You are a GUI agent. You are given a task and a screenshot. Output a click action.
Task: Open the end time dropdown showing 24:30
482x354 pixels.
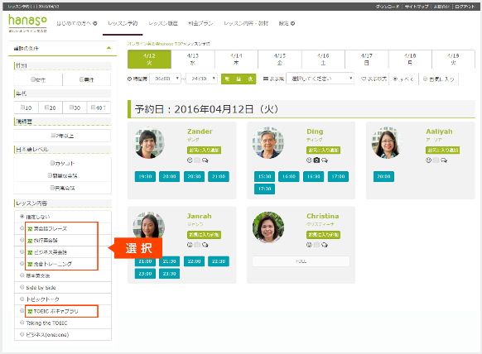click(x=201, y=79)
